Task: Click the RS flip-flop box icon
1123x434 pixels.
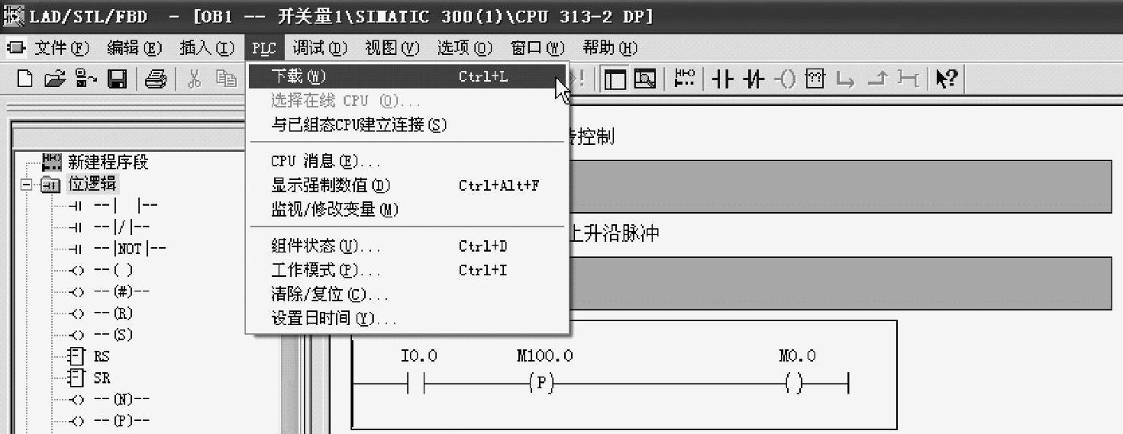Action: click(x=76, y=356)
